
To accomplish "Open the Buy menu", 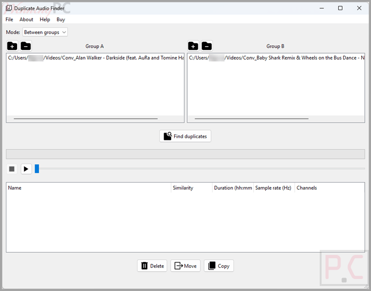I will point(61,20).
